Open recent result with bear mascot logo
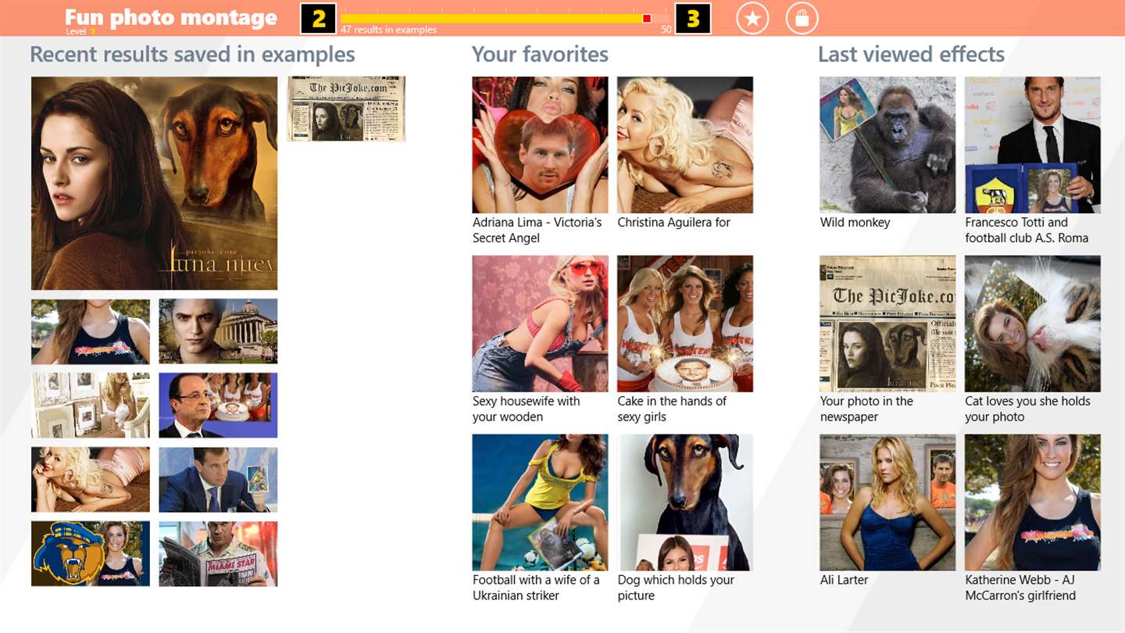 [x=91, y=553]
